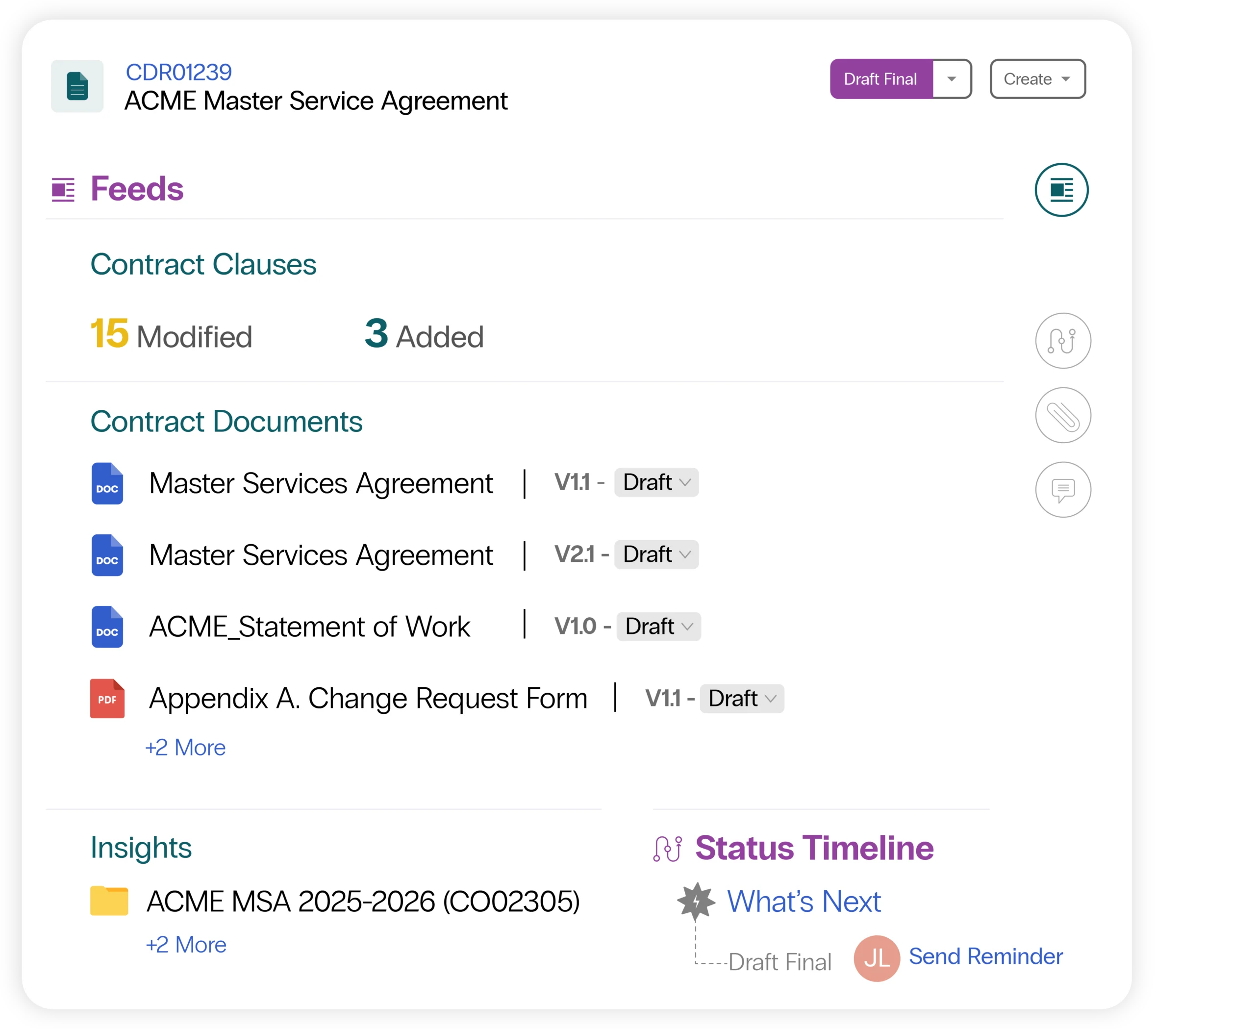Open the CDR01239 contract ID link

click(x=178, y=73)
